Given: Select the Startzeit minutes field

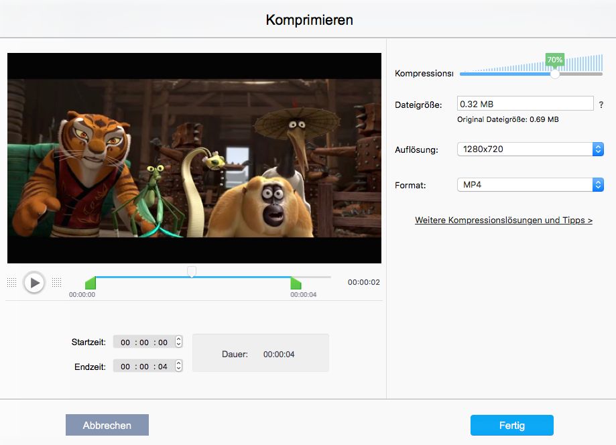Looking at the screenshot, I should tap(144, 342).
